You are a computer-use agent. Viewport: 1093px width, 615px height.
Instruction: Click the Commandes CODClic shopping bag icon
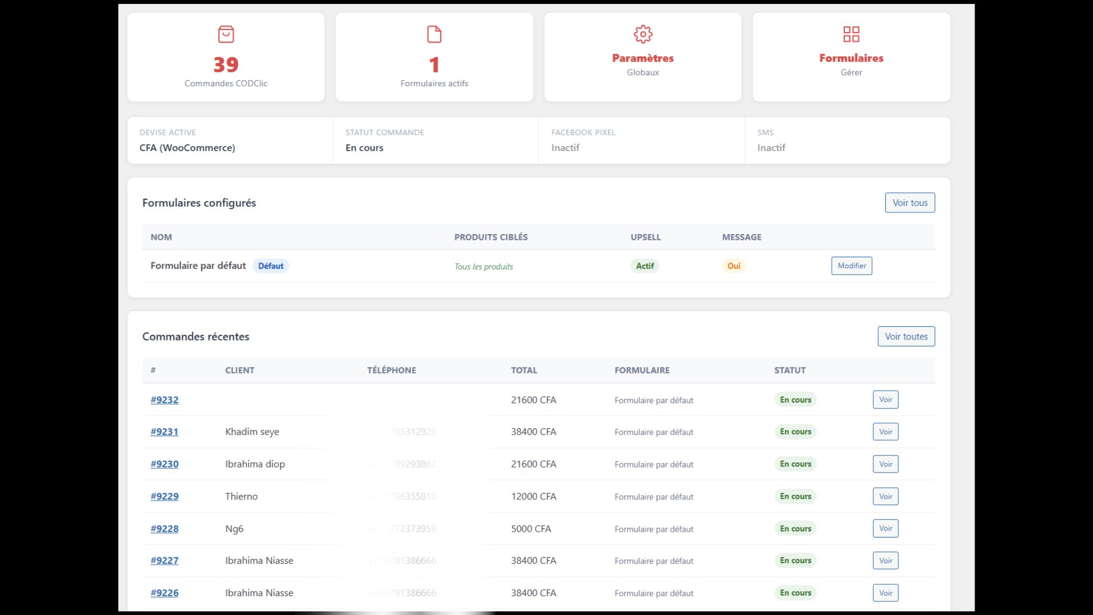pyautogui.click(x=226, y=34)
